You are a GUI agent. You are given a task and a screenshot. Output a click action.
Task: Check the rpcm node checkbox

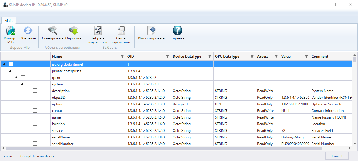23,77
